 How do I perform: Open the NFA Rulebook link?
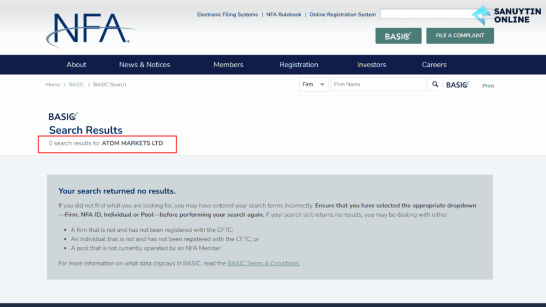[x=284, y=14]
